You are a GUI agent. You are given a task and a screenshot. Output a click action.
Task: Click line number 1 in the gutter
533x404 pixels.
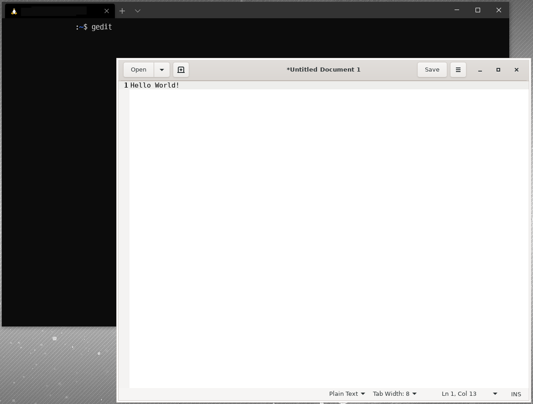[126, 85]
